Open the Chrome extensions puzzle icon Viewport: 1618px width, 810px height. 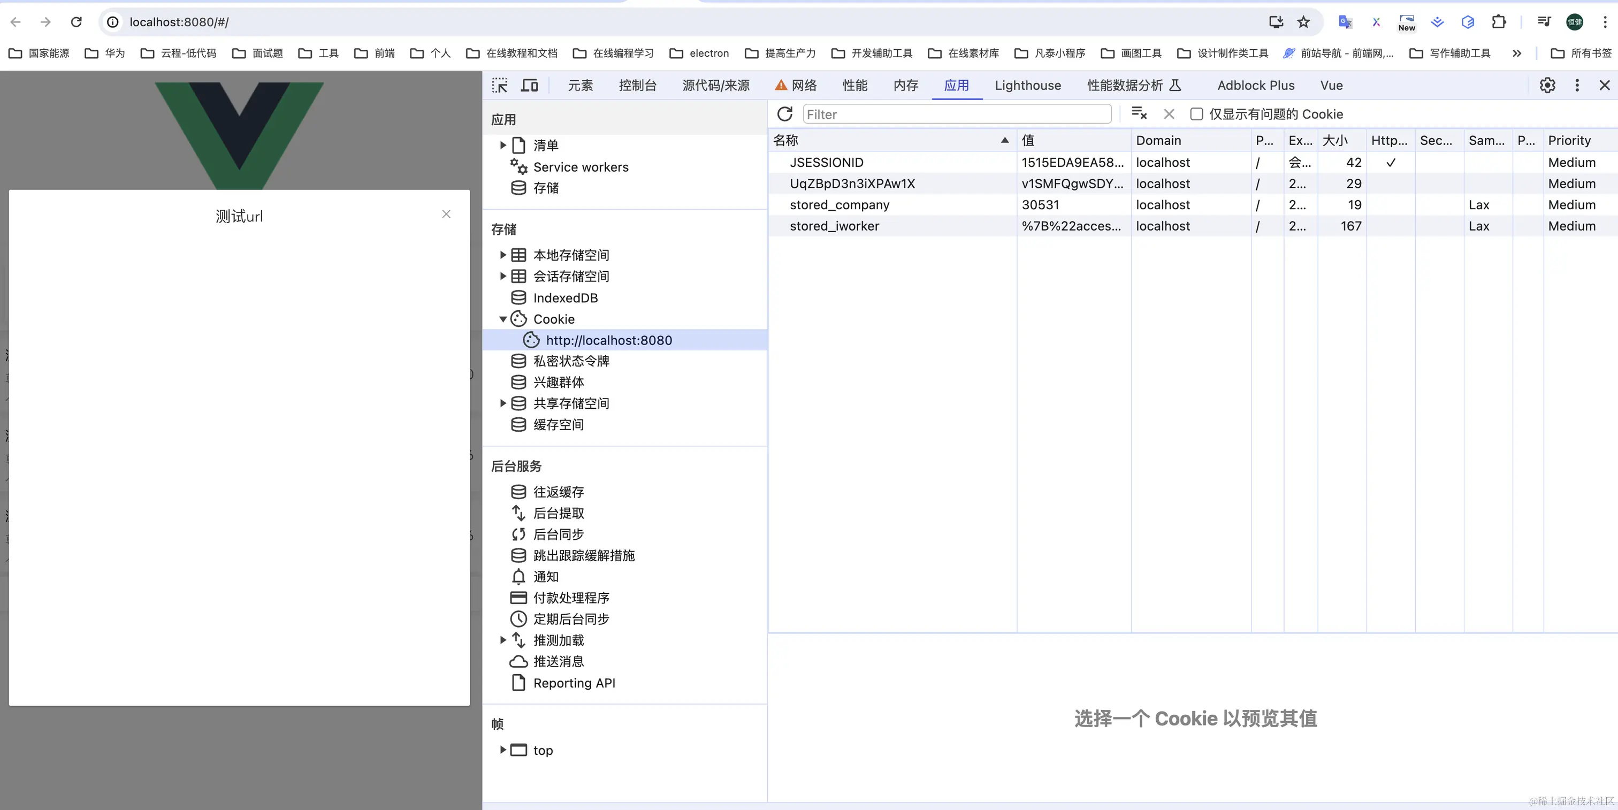coord(1499,22)
